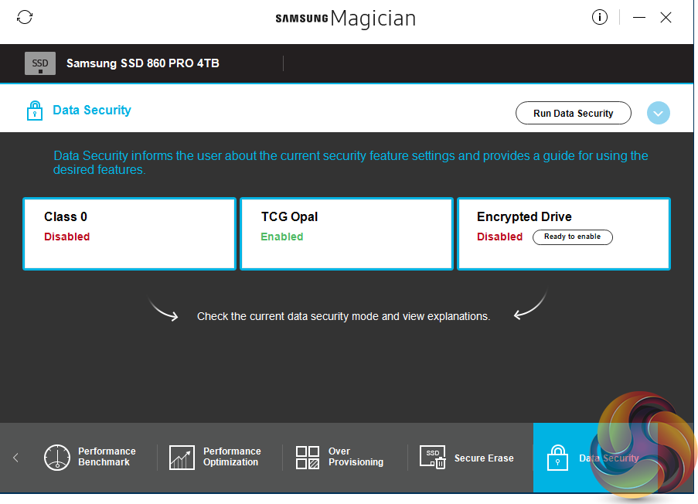This screenshot has width=698, height=504.
Task: Click the Data Security padlock icon in the bottom bar
Action: [x=557, y=458]
